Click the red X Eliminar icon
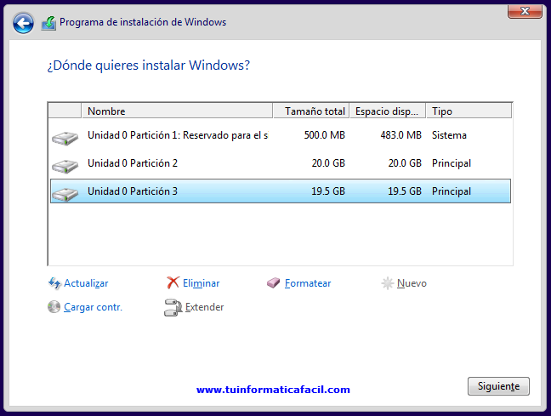Screen dimensions: 551x416 173,283
